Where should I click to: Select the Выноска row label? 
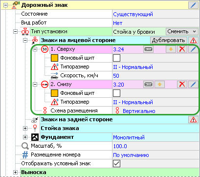click(34, 172)
